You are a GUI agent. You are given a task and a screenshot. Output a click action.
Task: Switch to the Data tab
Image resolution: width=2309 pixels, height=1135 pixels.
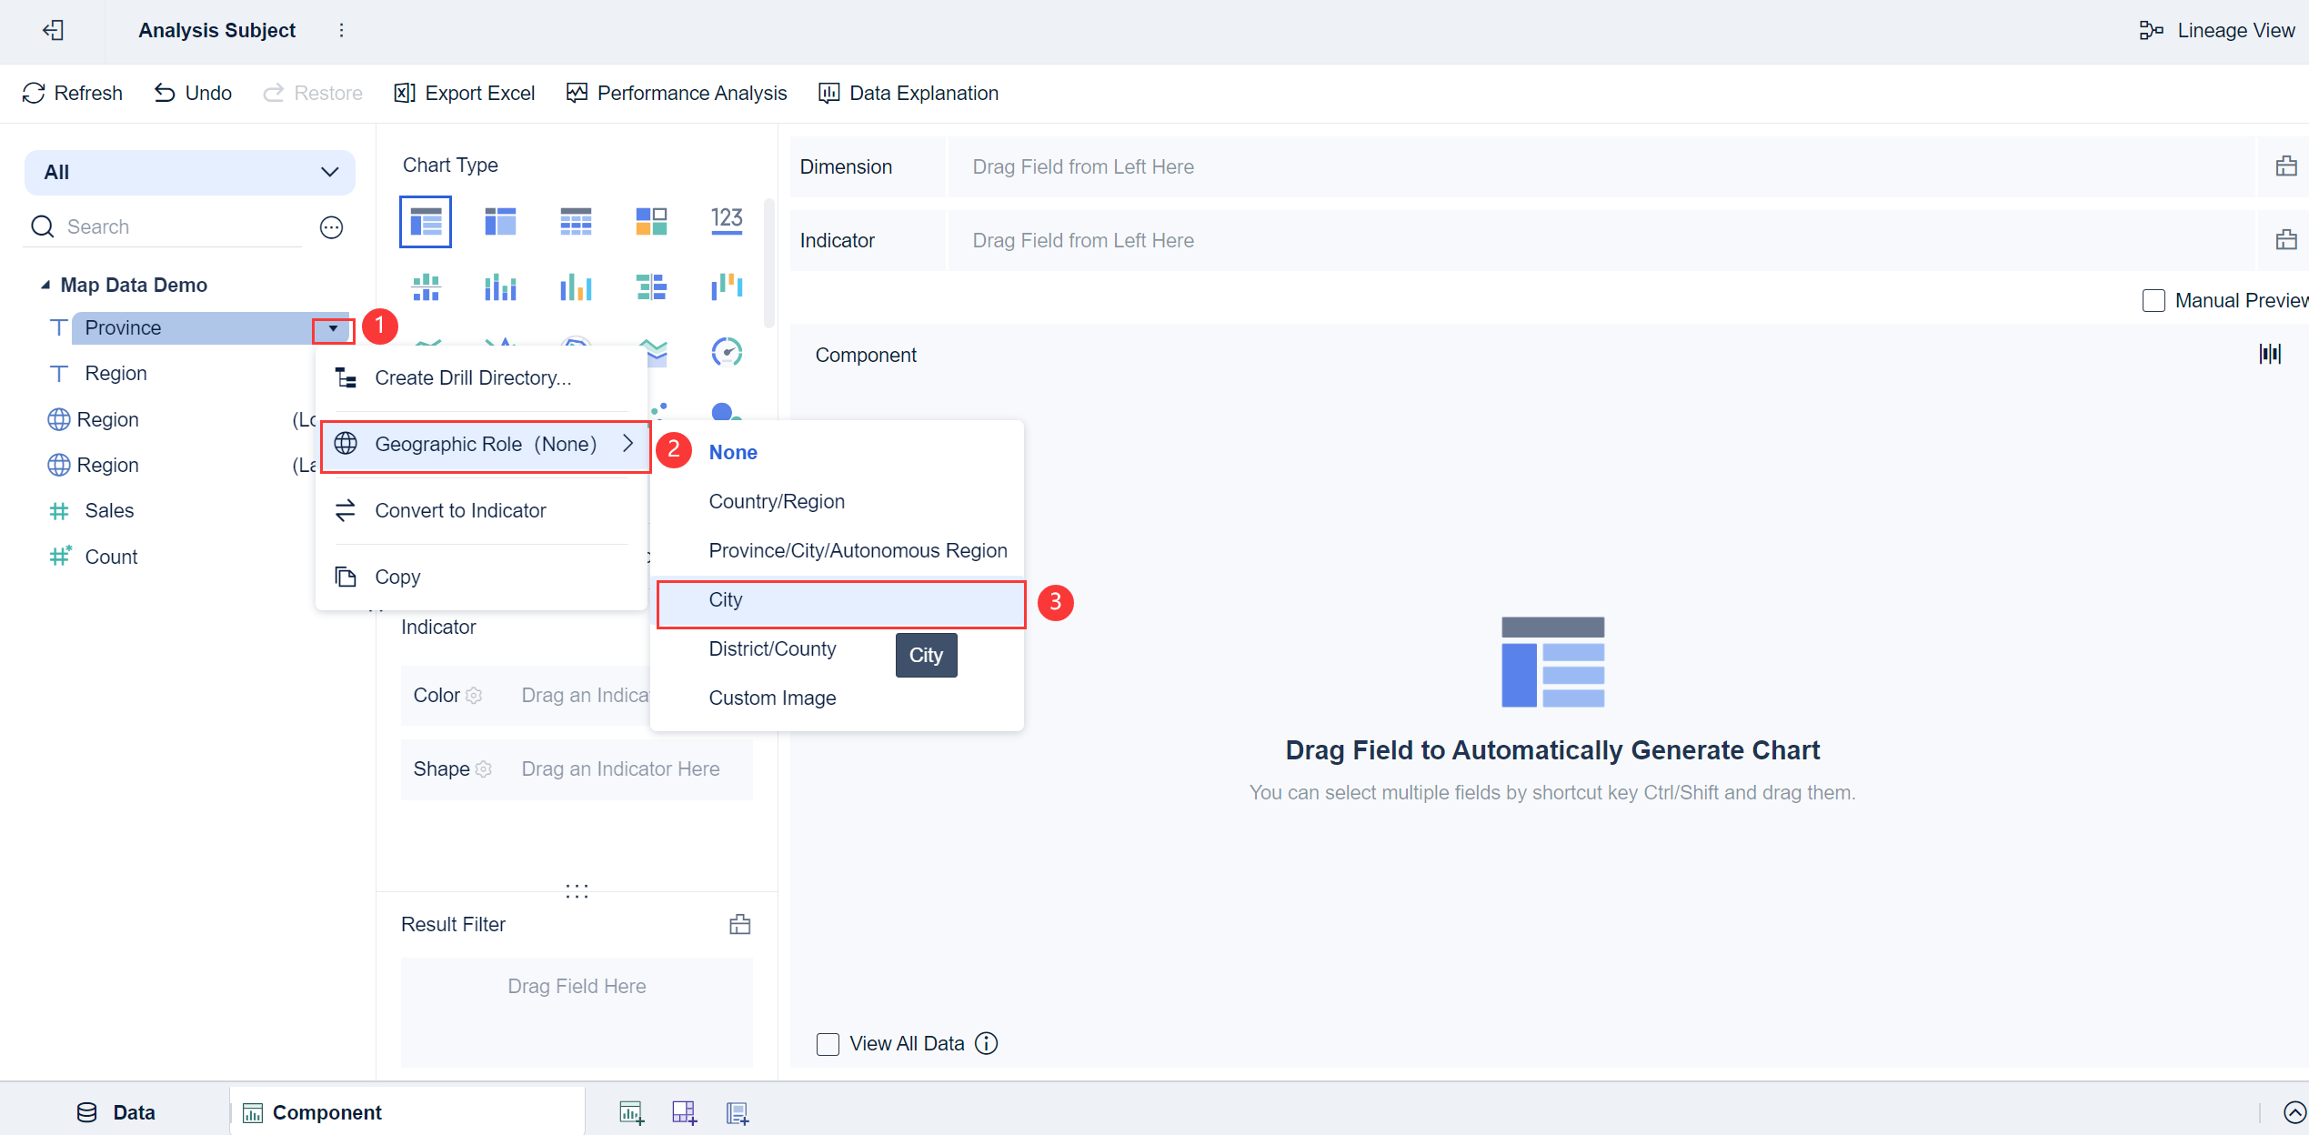(x=115, y=1112)
